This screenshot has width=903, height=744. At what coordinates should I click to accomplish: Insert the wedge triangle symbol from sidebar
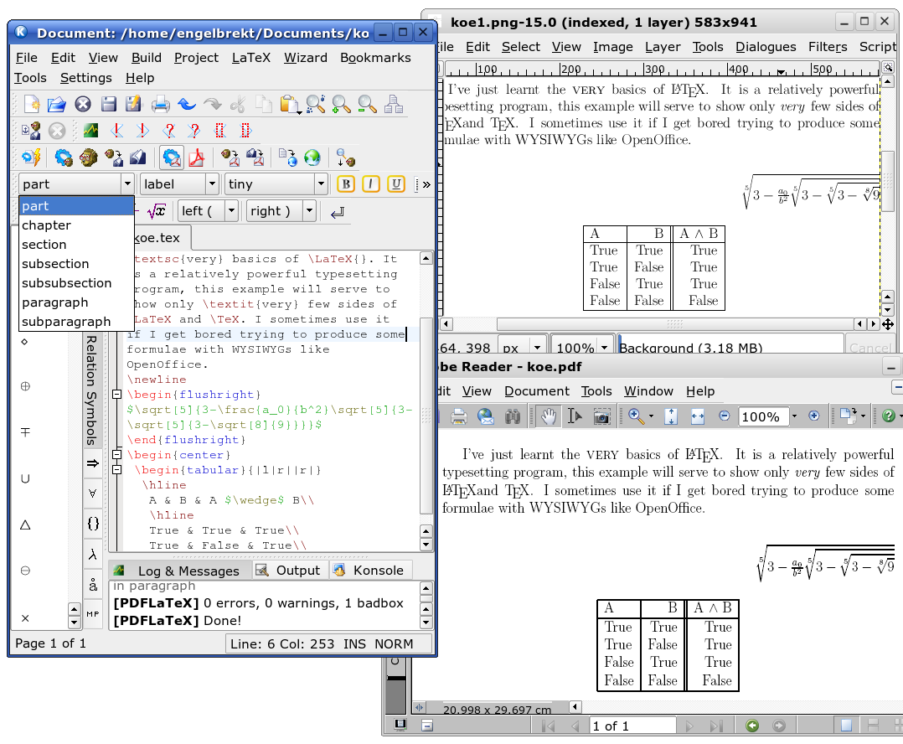(x=25, y=524)
